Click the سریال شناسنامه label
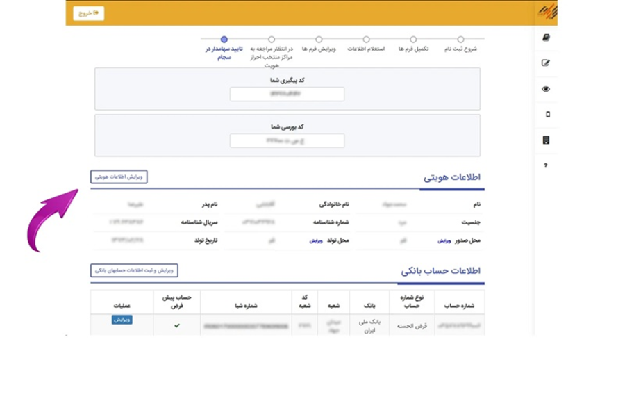 (x=199, y=222)
